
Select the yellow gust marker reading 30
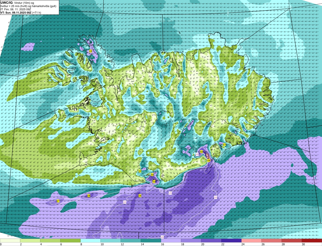click(152, 174)
